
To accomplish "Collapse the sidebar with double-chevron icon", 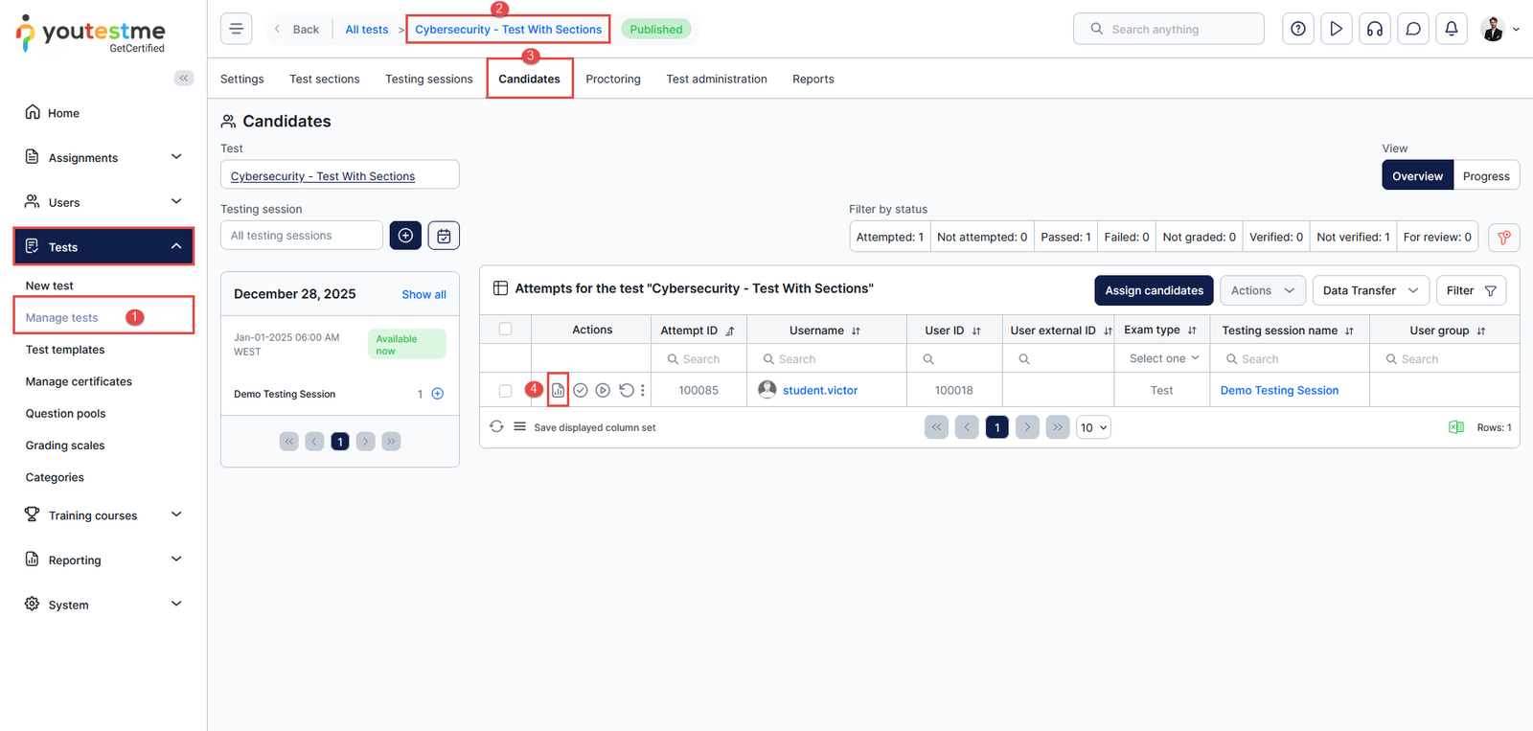I will coord(184,79).
